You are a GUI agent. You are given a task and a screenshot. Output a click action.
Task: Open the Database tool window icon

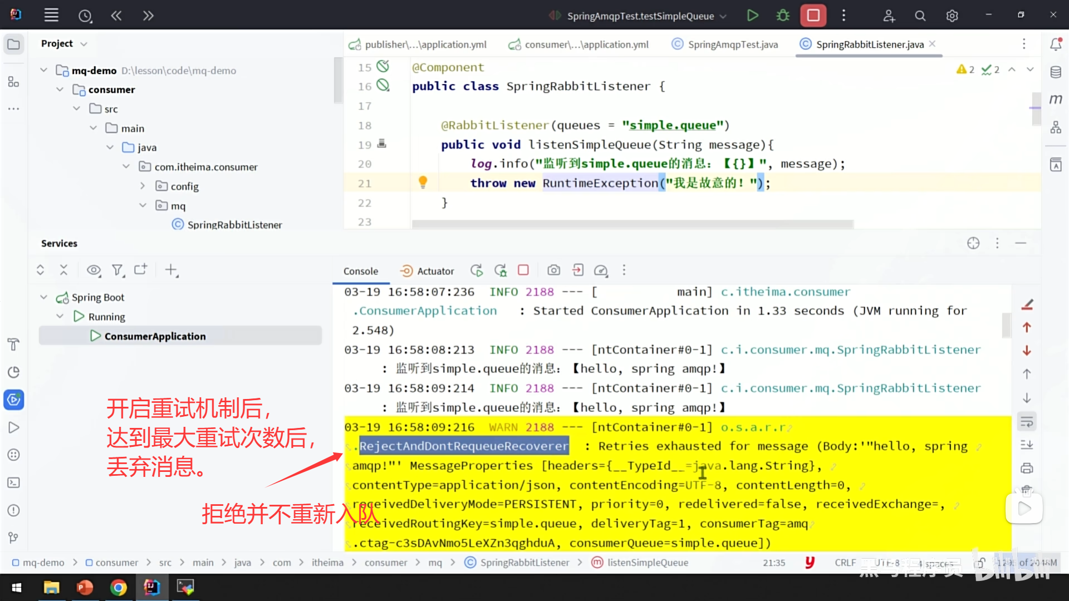click(x=1056, y=72)
